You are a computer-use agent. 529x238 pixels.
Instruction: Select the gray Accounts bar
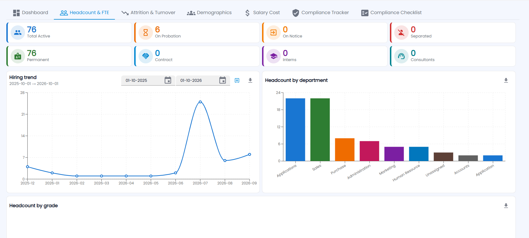point(468,158)
